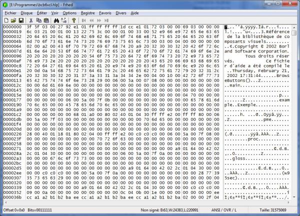
Task: Save the file with the floppy disk icon
Action: coord(21,20)
